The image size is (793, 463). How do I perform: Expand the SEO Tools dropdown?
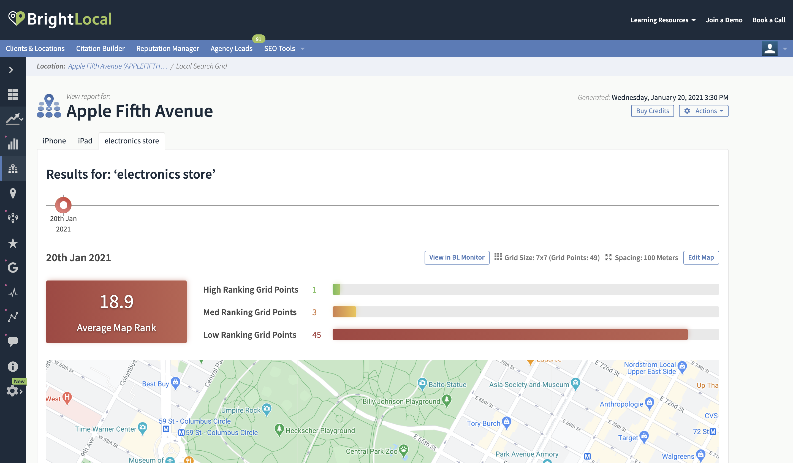[284, 48]
